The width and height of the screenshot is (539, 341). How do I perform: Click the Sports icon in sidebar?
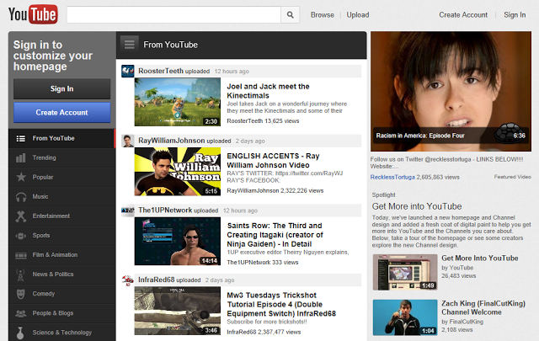(x=20, y=236)
